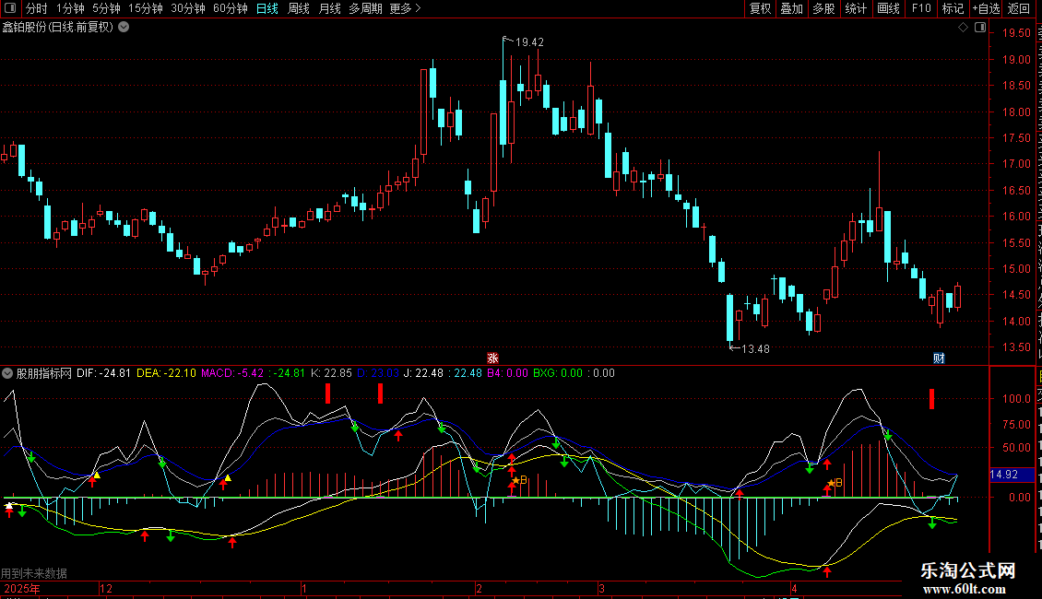
Task: Switch to 月线 monthly chart
Action: click(x=329, y=8)
